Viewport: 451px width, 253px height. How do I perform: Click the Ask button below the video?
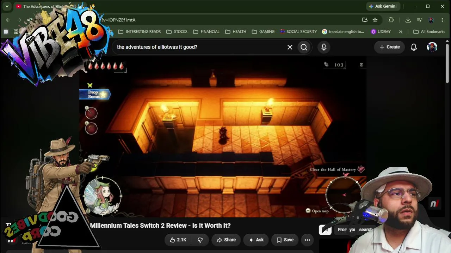point(256,240)
